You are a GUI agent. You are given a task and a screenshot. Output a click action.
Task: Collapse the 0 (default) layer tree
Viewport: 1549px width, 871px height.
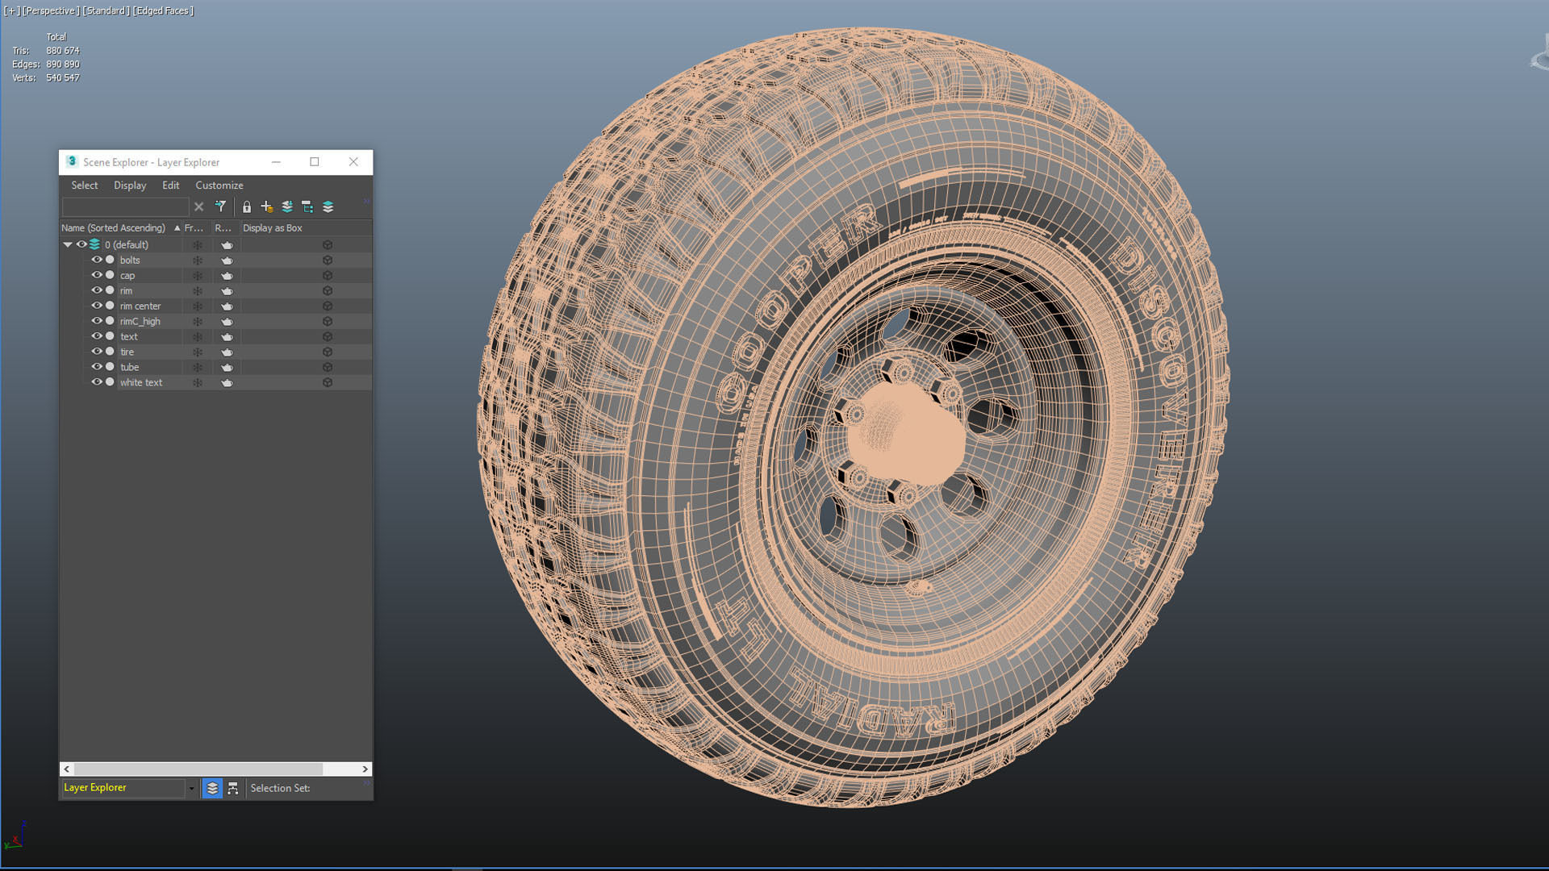pyautogui.click(x=68, y=244)
